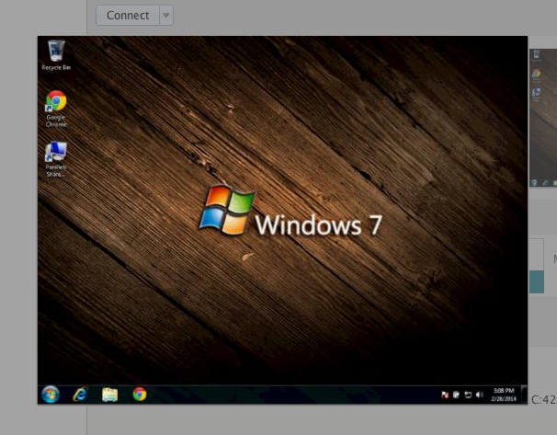The image size is (557, 435).
Task: Click the volume speaker tray icon
Action: click(480, 395)
